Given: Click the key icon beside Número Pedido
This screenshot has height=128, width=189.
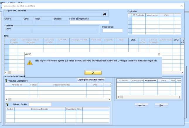Looking at the screenshot, I should click(7, 104).
